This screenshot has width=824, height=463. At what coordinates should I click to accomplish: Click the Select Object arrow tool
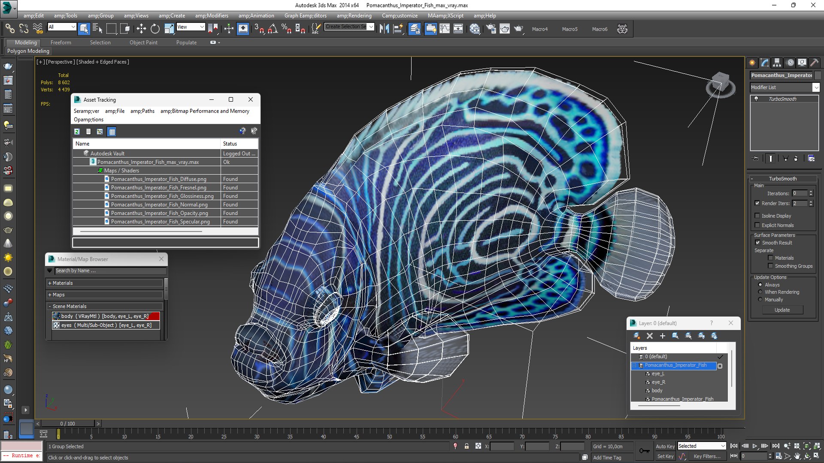(x=84, y=29)
